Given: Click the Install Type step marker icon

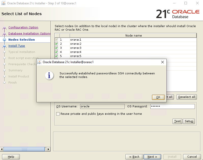Looking at the screenshot, I should tap(4, 46).
